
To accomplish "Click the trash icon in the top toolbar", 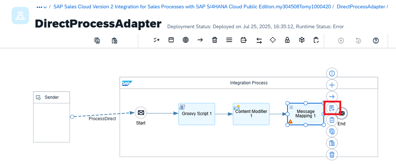I will (215, 40).
